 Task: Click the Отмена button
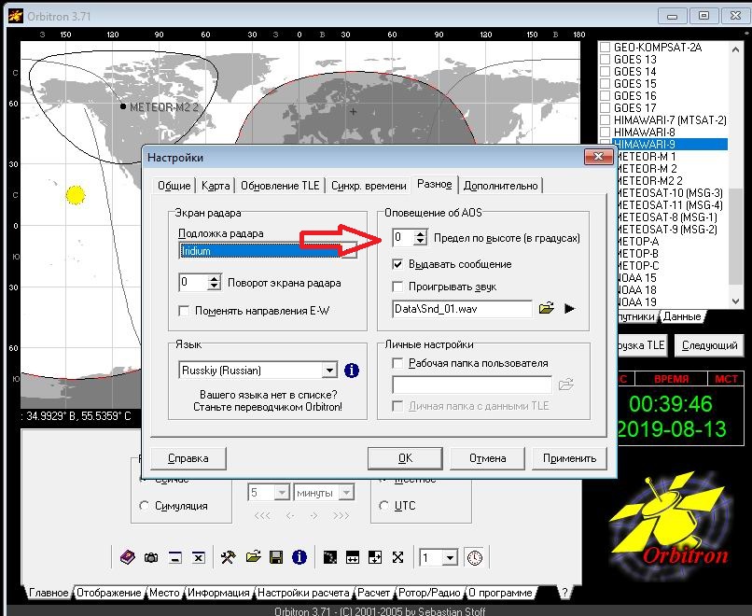click(x=487, y=458)
